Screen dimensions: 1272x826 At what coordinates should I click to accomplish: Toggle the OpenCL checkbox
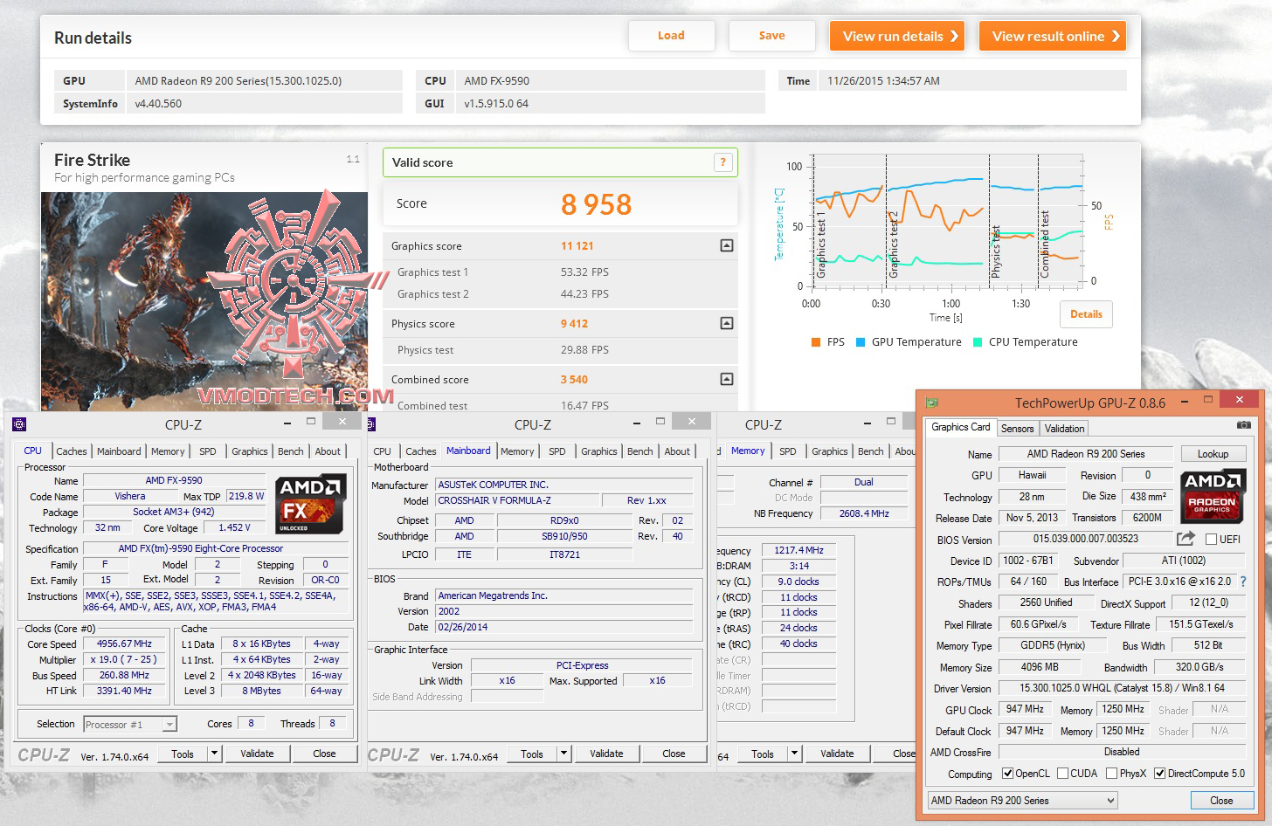[1007, 774]
